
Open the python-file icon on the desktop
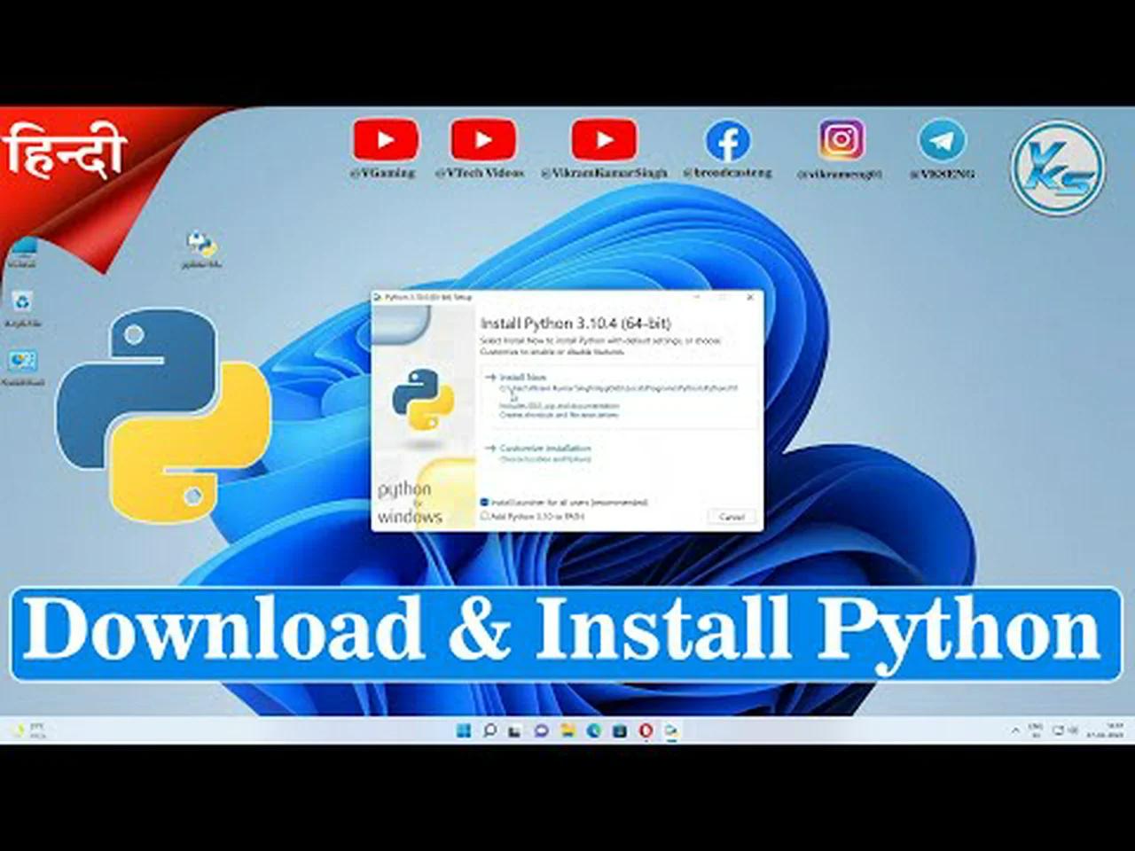tap(197, 244)
